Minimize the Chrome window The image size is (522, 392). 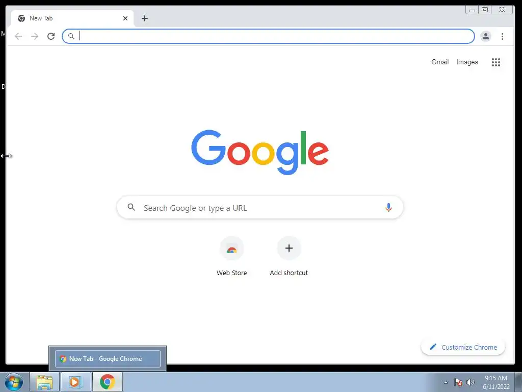tap(472, 10)
